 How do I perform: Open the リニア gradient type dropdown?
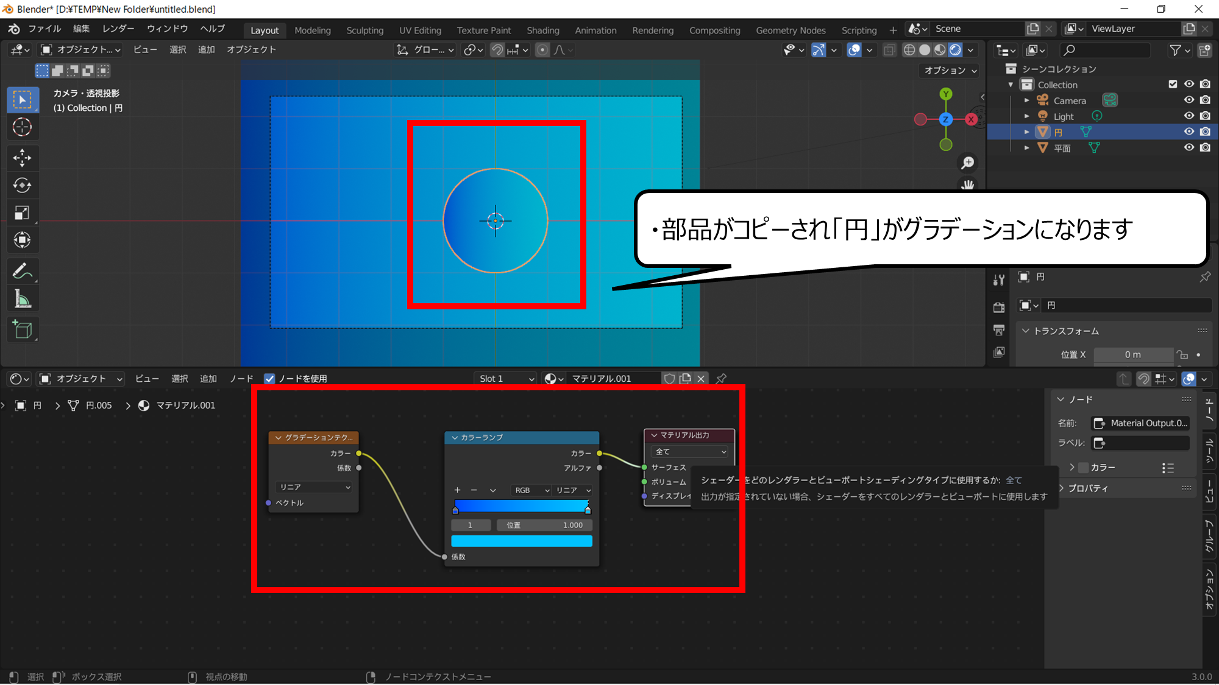(314, 487)
